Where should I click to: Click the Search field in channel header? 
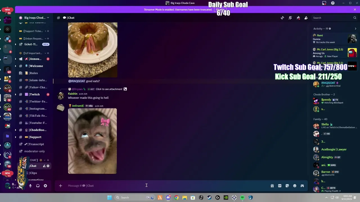coord(334,18)
